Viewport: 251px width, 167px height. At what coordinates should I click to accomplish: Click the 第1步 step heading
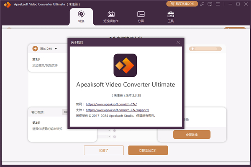(x=36, y=60)
